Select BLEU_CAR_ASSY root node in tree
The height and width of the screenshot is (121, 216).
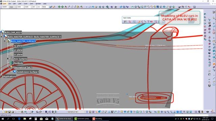pos(13,33)
